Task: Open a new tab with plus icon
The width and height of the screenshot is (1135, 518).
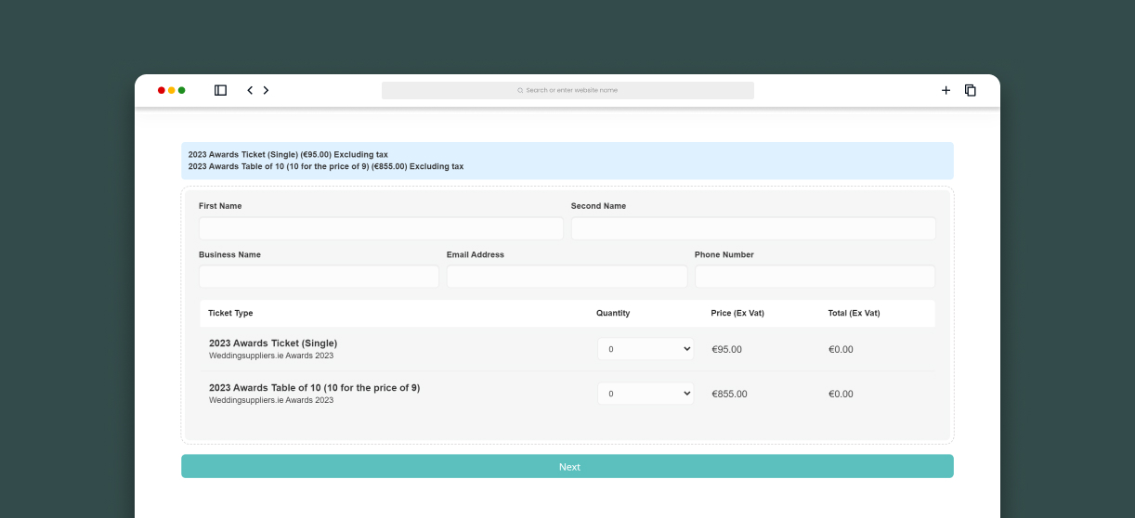Action: point(946,90)
